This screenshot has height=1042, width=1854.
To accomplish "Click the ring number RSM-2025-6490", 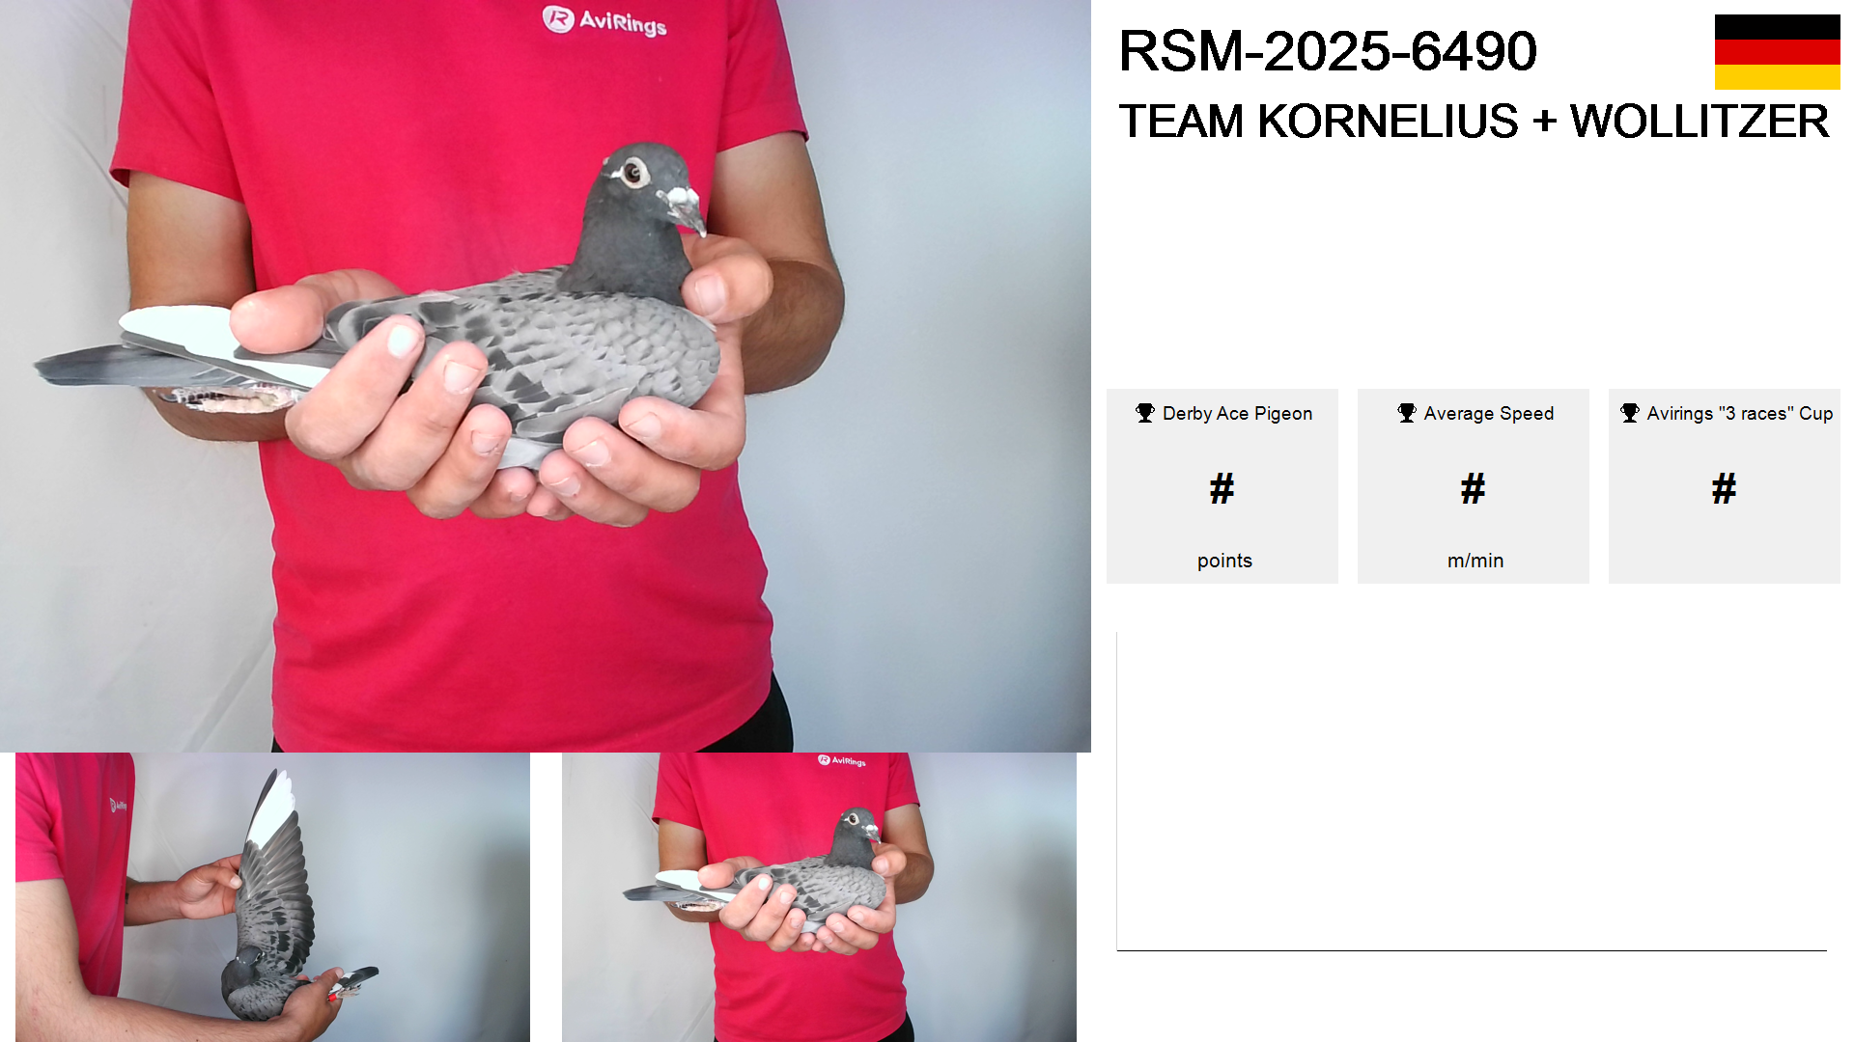I will [1328, 50].
